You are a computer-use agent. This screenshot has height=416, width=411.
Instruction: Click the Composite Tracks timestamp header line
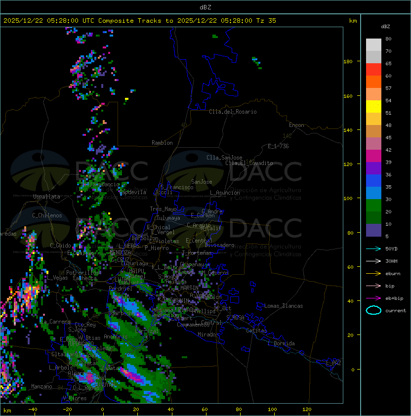point(140,21)
